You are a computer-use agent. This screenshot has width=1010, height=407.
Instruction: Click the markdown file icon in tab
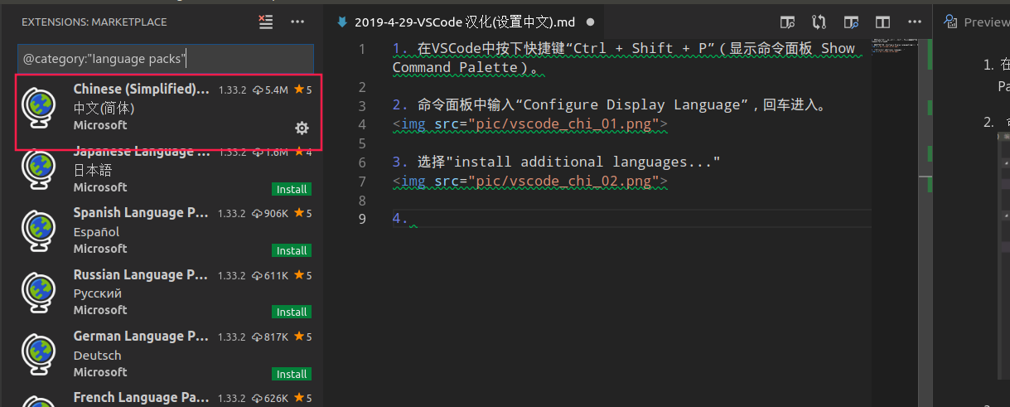click(341, 22)
